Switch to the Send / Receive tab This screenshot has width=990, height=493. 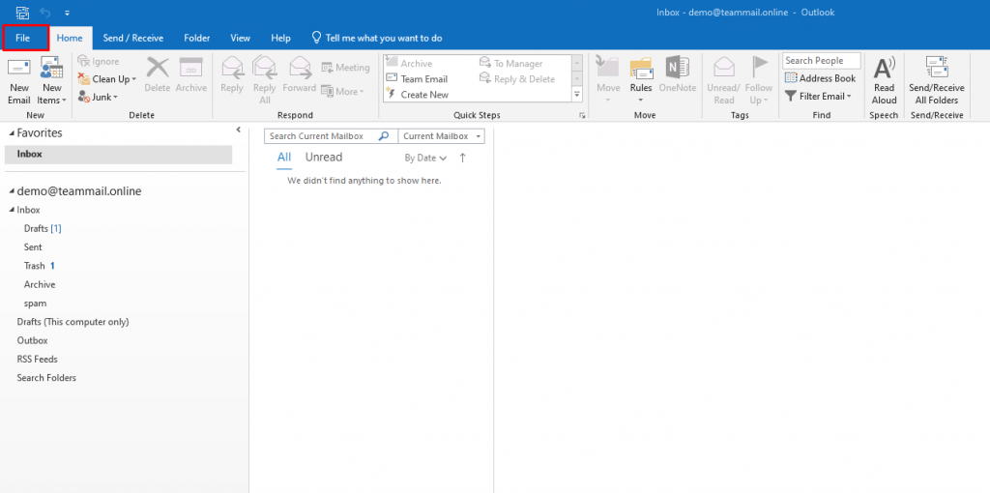pyautogui.click(x=133, y=38)
